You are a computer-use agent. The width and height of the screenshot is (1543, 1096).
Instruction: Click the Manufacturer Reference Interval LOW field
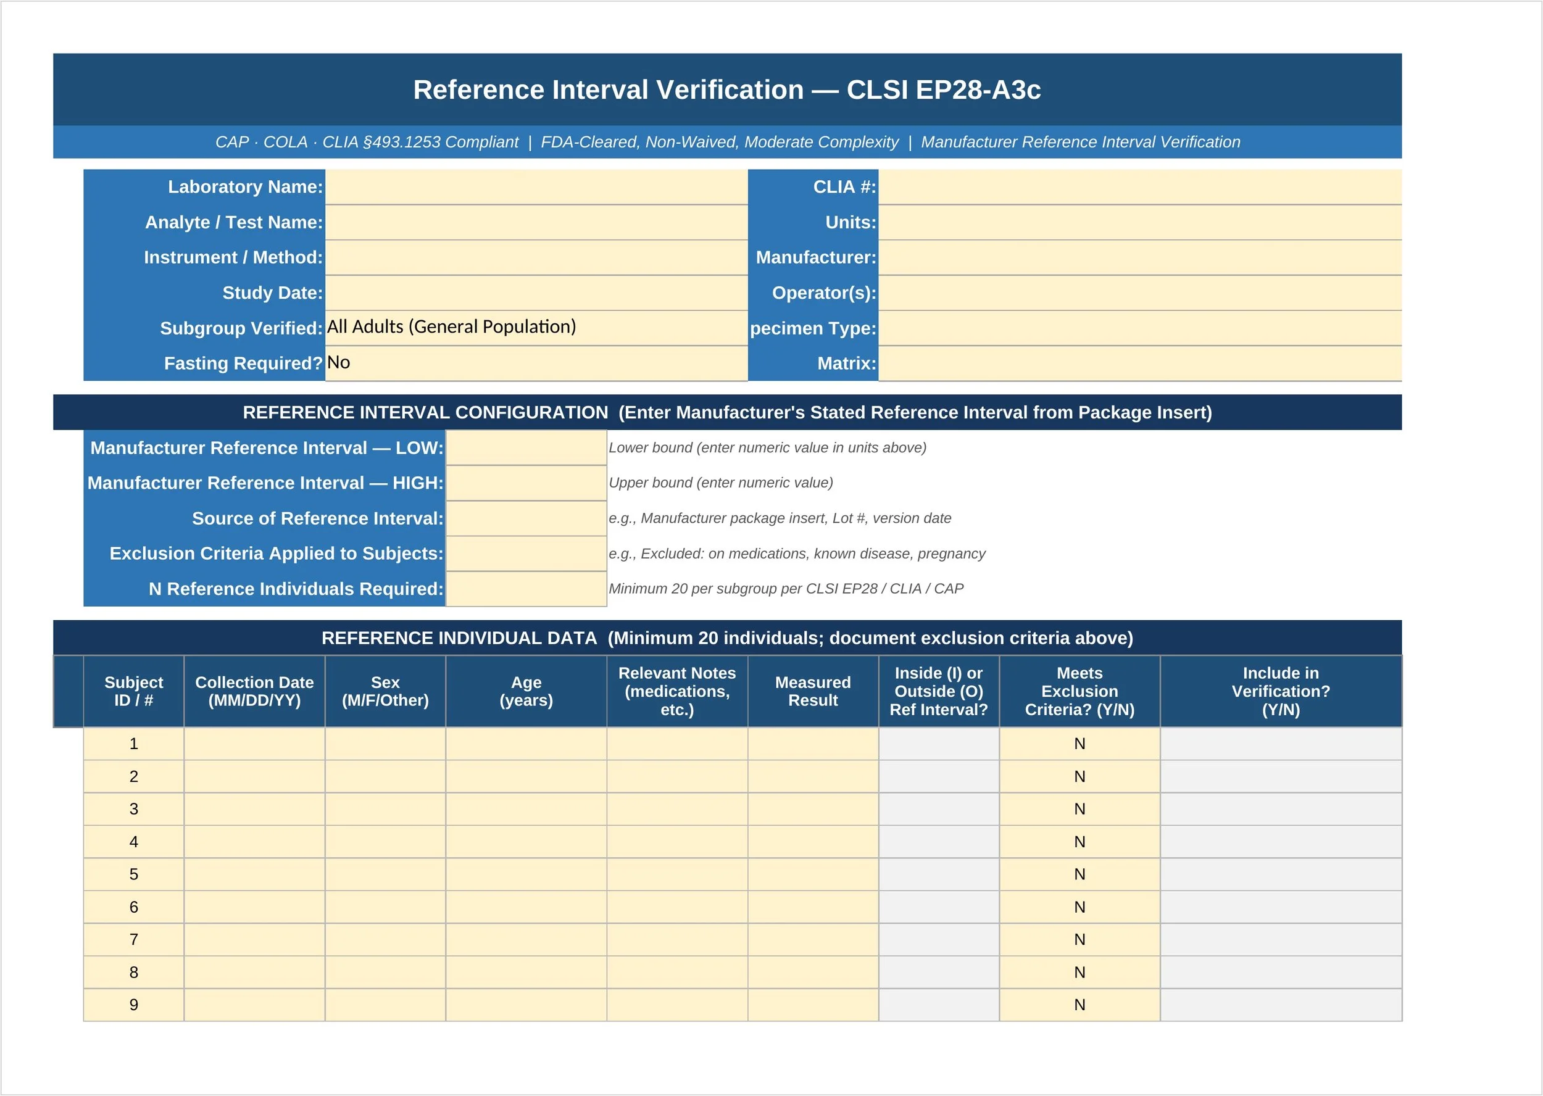click(526, 447)
